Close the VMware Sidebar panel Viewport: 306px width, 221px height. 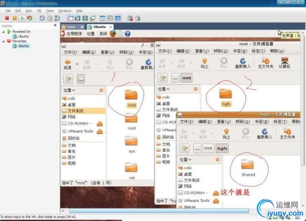[55, 25]
